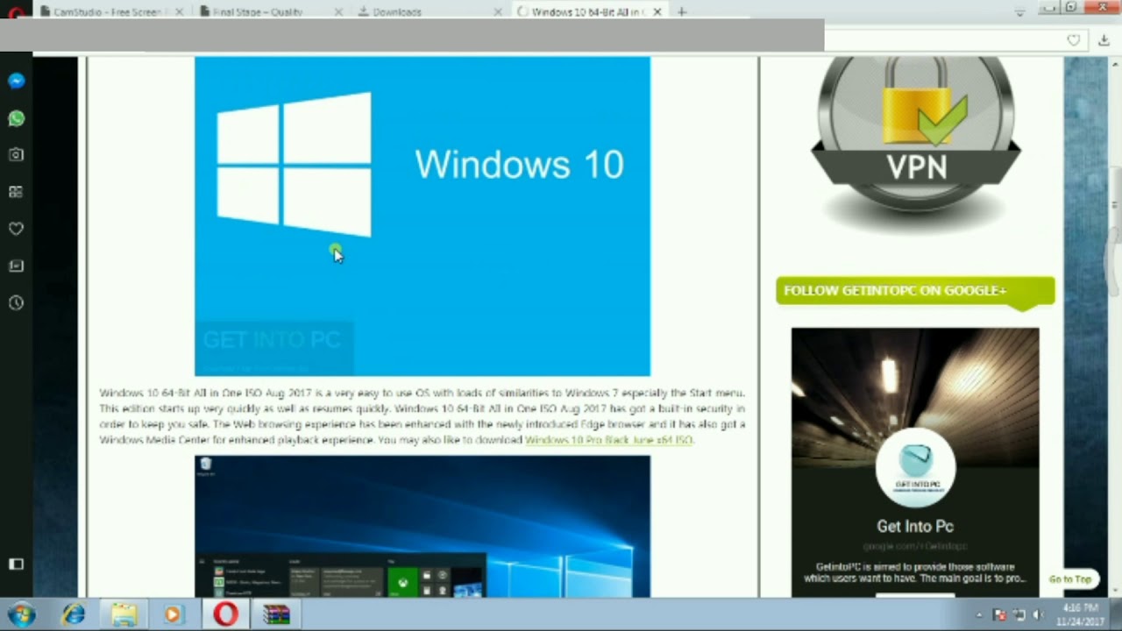Click Follow GetIntoPC on Google+ header
Screen dimensions: 1122x631
point(915,291)
